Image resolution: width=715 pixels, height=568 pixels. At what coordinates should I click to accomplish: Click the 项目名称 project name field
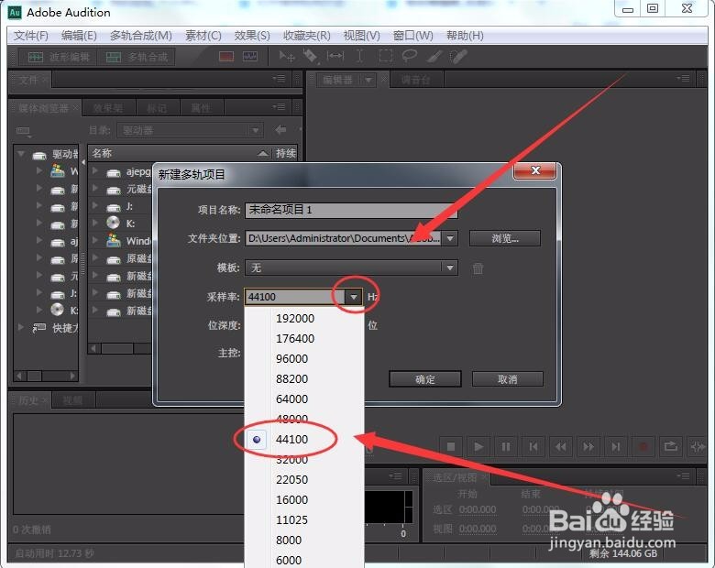coord(351,210)
